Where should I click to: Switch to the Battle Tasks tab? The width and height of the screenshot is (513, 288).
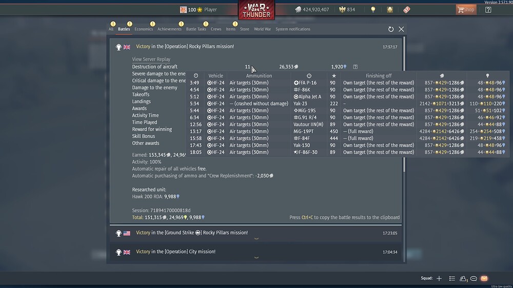point(196,29)
